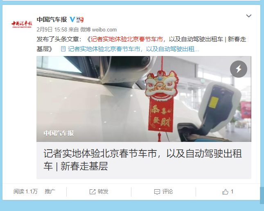Like the post with the thumbs-up icon
264x211 pixels.
225,192
